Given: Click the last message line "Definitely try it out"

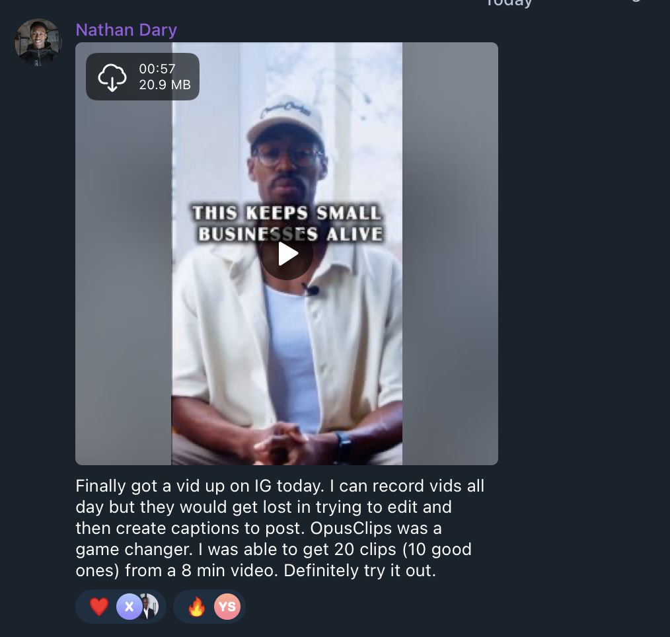Looking at the screenshot, I should pyautogui.click(x=359, y=570).
